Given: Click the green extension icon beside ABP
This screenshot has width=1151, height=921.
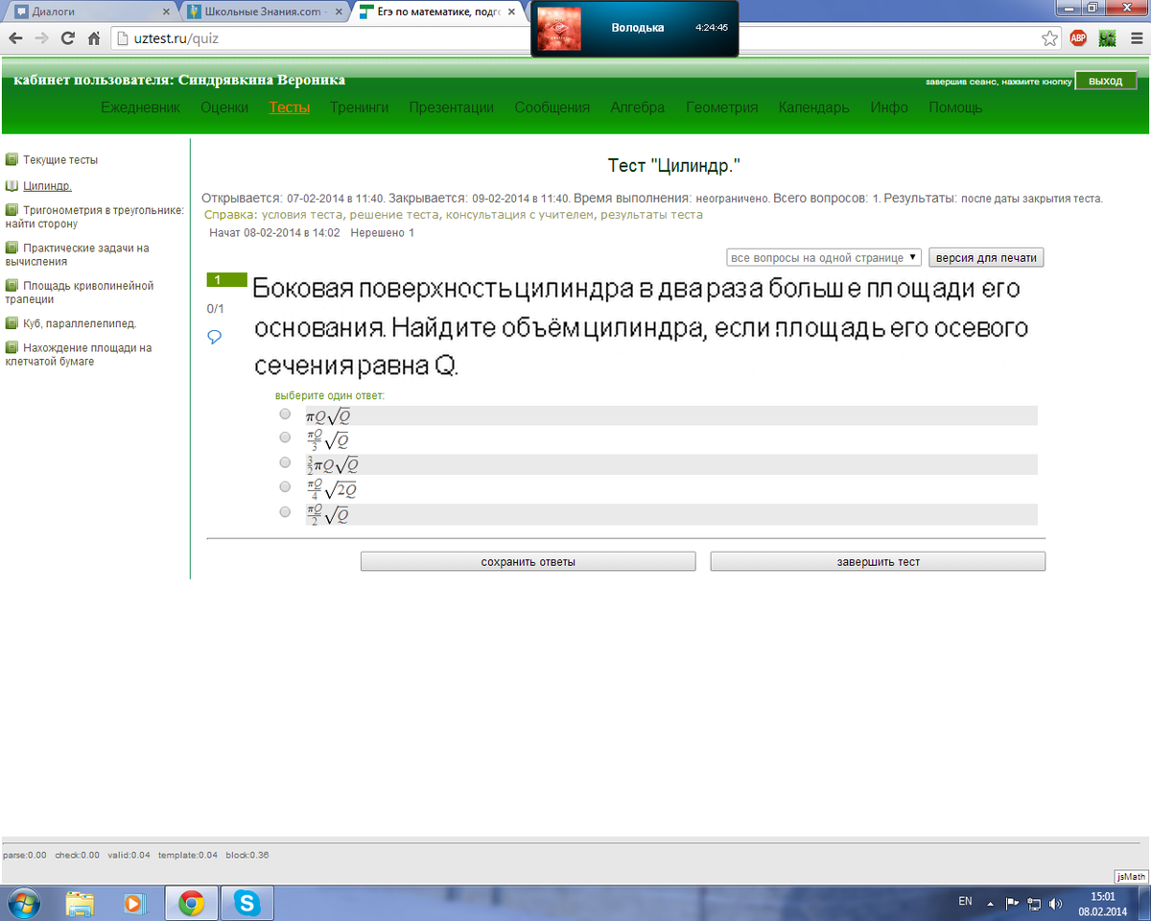Looking at the screenshot, I should pyautogui.click(x=1107, y=39).
